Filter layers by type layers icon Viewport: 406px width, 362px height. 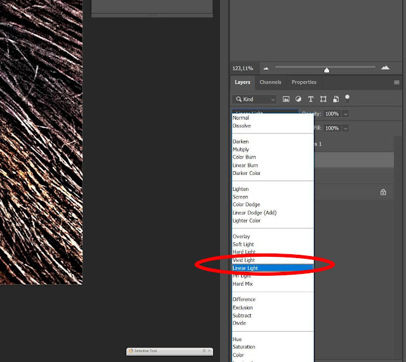point(311,99)
